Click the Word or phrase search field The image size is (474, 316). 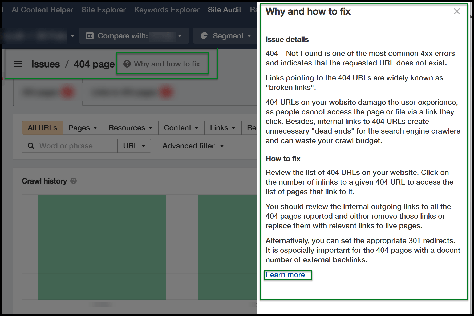click(x=70, y=146)
